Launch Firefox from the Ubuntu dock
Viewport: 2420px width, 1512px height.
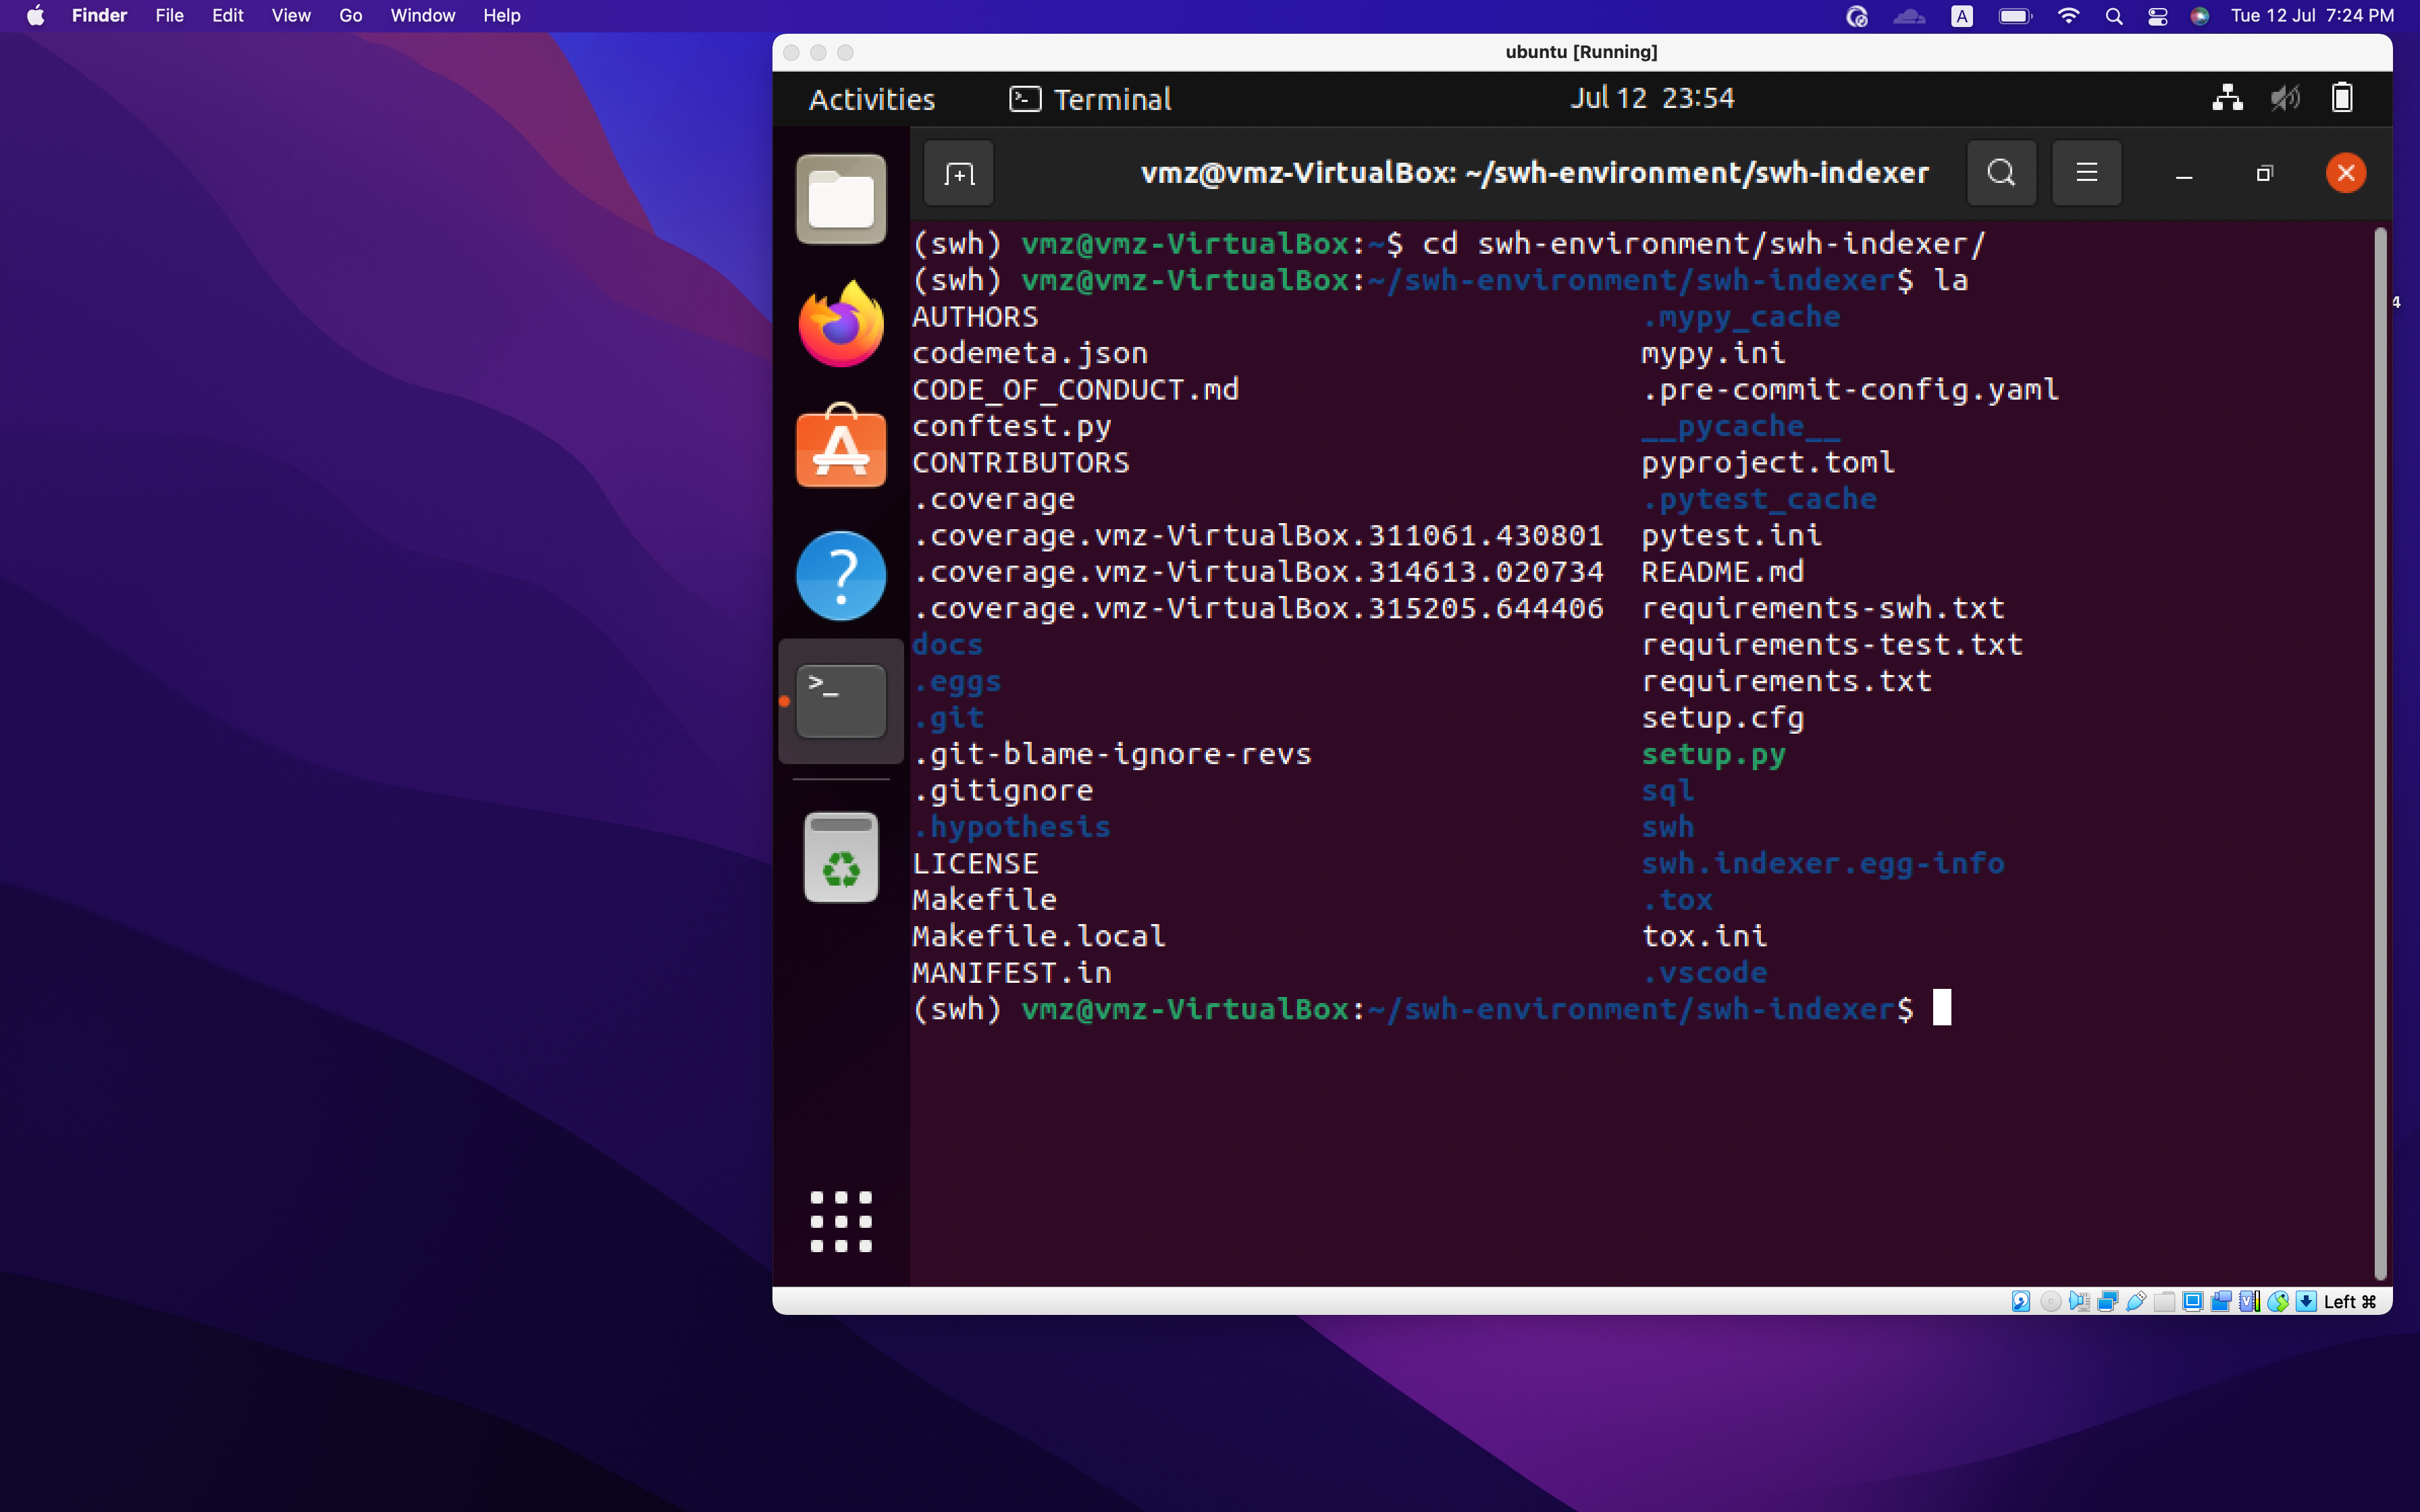[x=841, y=324]
